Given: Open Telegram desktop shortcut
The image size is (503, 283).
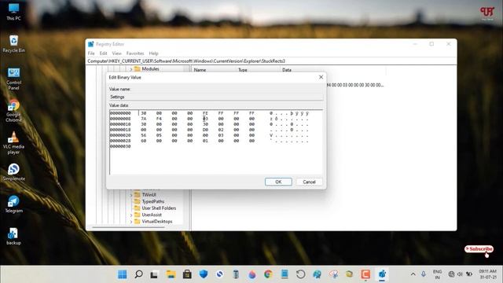Looking at the screenshot, I should click(13, 204).
